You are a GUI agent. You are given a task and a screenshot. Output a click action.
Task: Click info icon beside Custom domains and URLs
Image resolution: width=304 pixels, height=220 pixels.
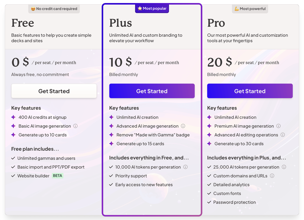tap(272, 176)
